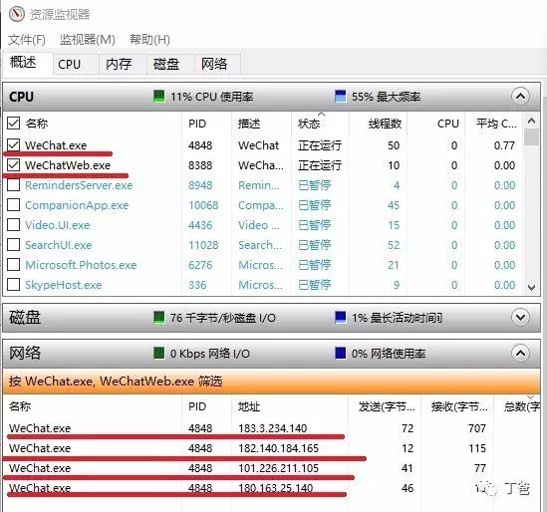Uncheck the WeChat.exe process checkbox
547x512 pixels.
[x=13, y=144]
